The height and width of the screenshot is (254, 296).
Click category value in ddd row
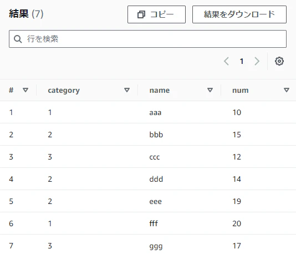pyautogui.click(x=50, y=179)
